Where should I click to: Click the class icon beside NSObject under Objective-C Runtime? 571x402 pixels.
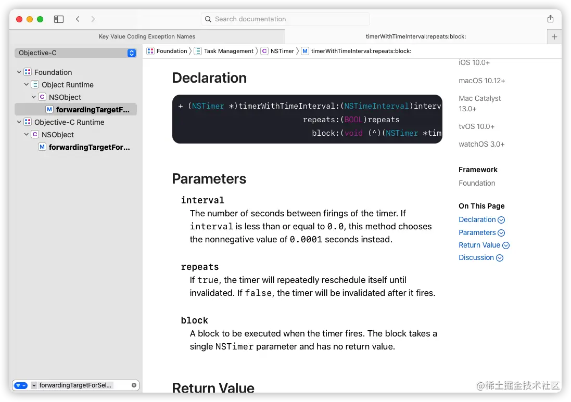(35, 135)
